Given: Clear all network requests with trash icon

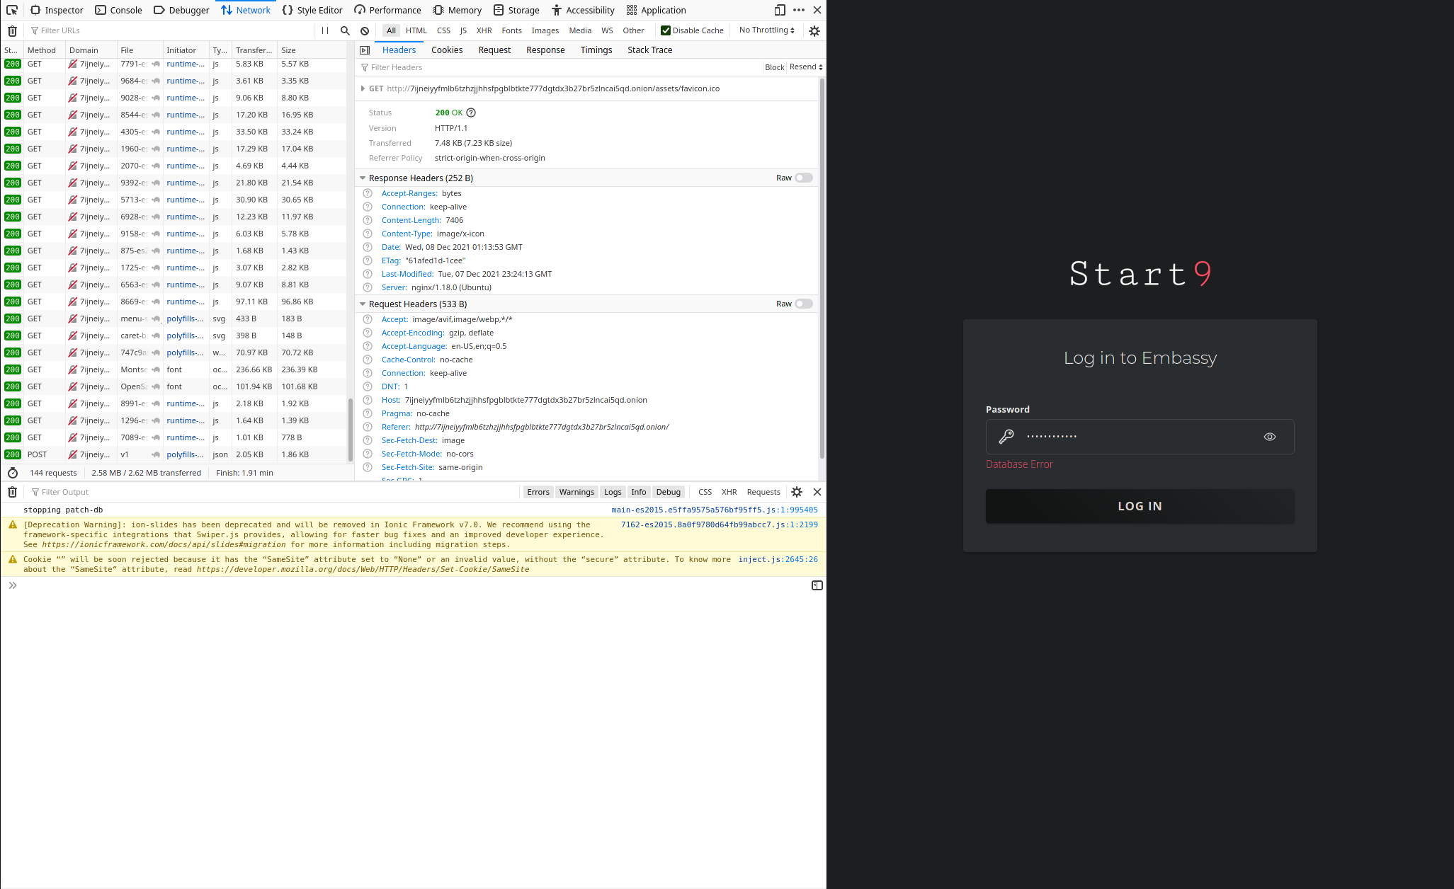Looking at the screenshot, I should (12, 30).
